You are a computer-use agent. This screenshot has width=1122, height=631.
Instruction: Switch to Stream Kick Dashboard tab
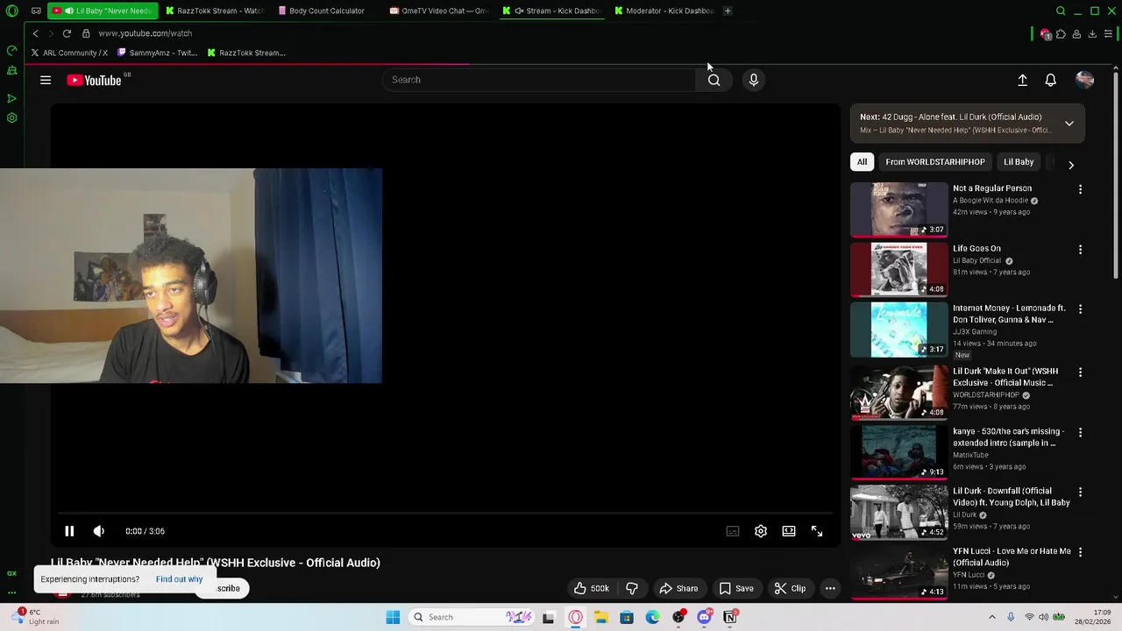tap(552, 11)
